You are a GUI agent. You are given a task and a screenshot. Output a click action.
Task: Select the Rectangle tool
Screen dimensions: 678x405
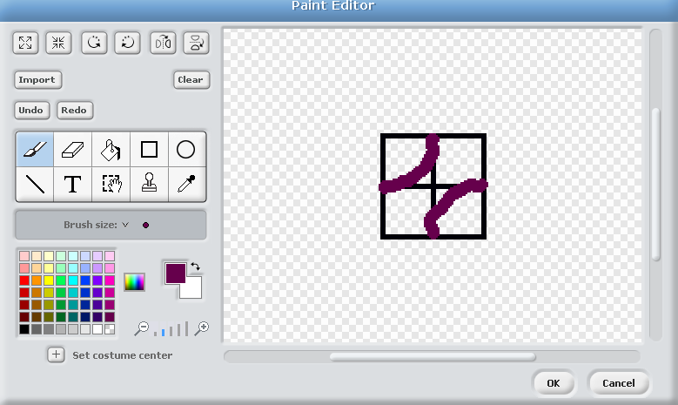[x=149, y=150]
